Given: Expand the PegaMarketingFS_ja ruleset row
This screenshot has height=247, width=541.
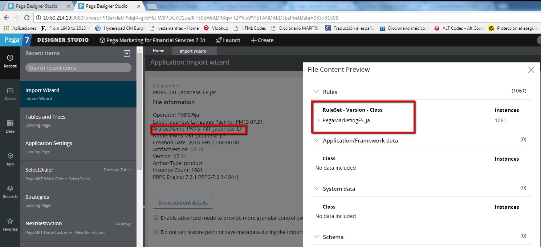Looking at the screenshot, I should pos(319,121).
